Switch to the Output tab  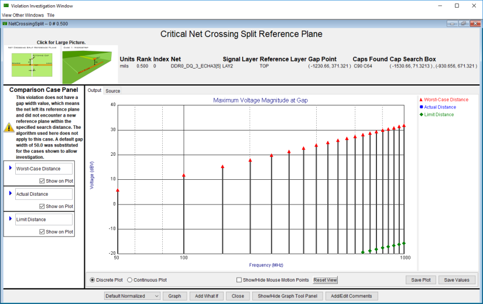(x=94, y=90)
